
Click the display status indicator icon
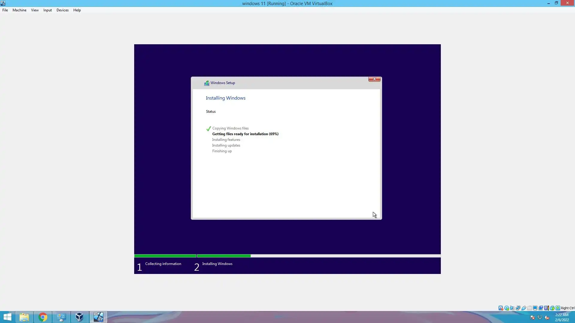pyautogui.click(x=535, y=308)
